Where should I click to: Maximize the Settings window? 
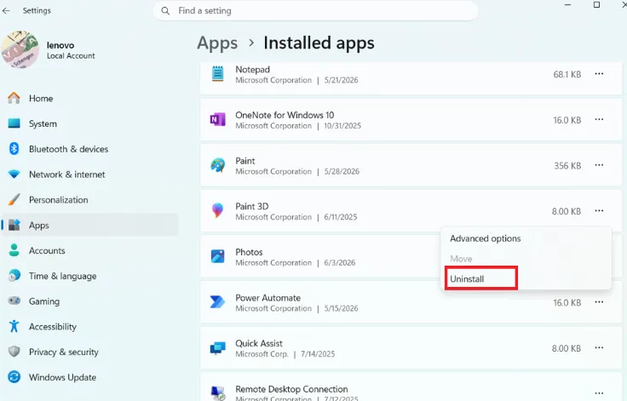pyautogui.click(x=596, y=5)
